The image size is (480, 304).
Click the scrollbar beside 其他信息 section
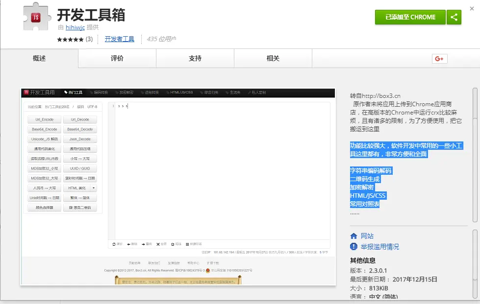coord(475,264)
